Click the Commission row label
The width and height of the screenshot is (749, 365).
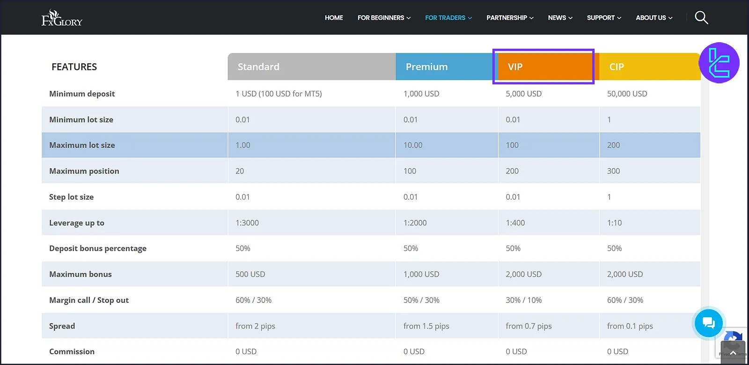pos(72,351)
